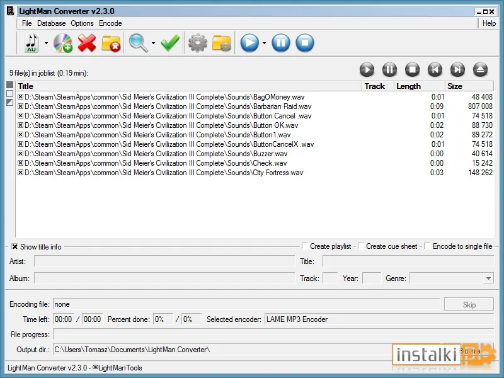Uncheck BagOMoney.wav checkbox
The height and width of the screenshot is (378, 504).
point(20,97)
